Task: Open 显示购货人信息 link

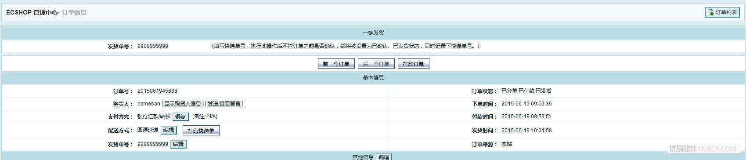Action: click(x=183, y=104)
